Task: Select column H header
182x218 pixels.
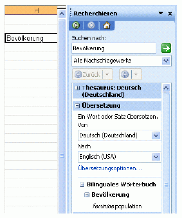Action: coord(37,11)
